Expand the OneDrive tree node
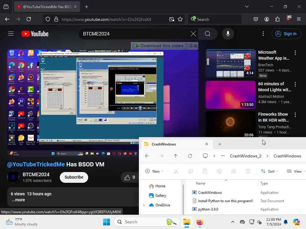306x229 pixels. (144, 205)
